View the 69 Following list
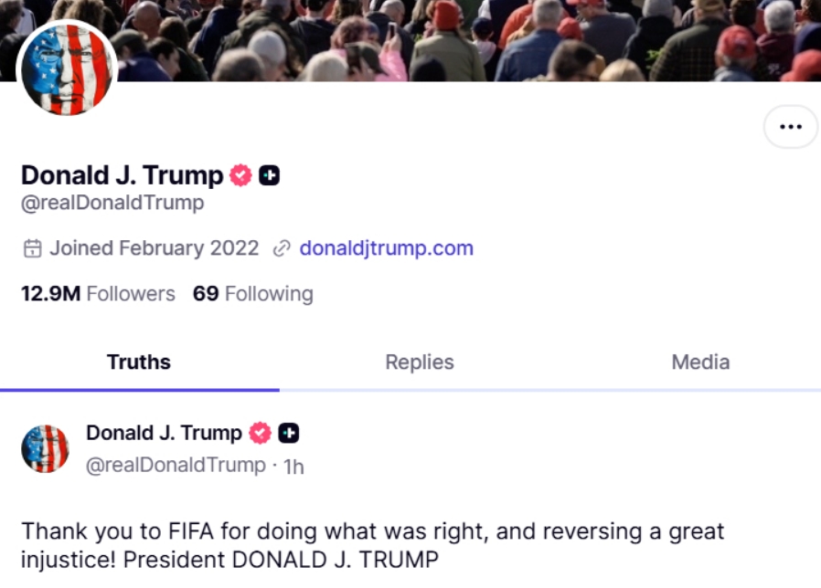The image size is (821, 588). pos(253,294)
